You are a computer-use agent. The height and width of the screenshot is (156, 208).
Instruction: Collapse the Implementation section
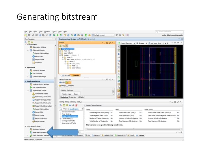(x=25, y=81)
